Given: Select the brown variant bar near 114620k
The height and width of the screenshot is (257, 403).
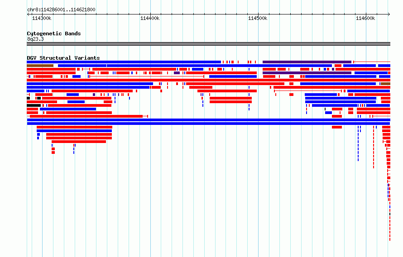Looking at the screenshot, I should (x=385, y=84).
